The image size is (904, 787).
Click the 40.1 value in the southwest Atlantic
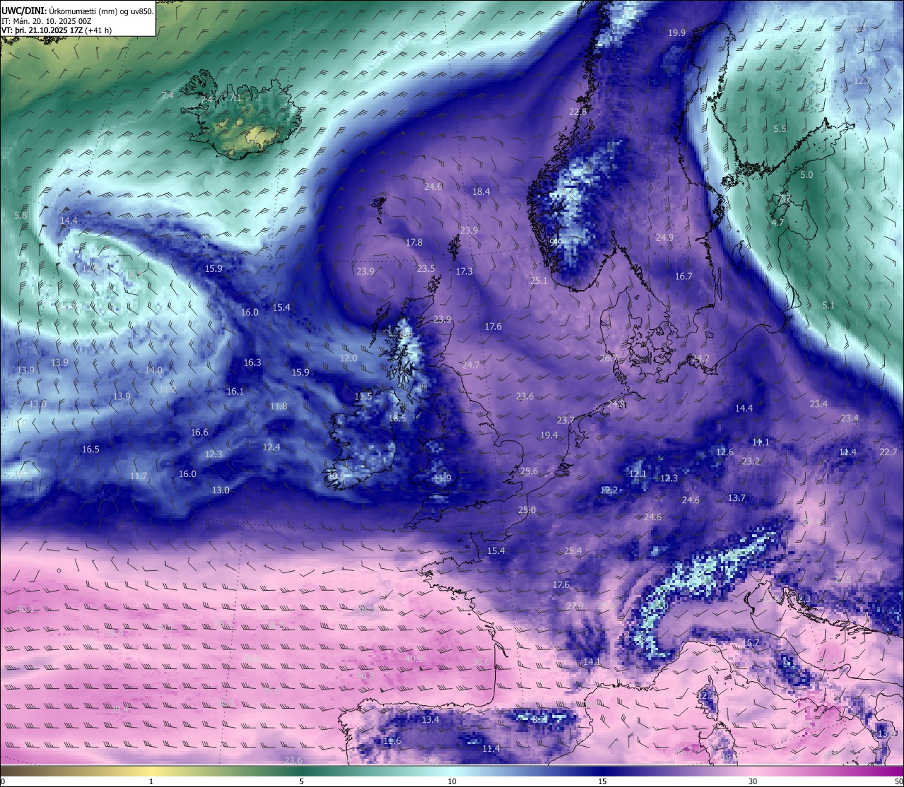[x=25, y=608]
